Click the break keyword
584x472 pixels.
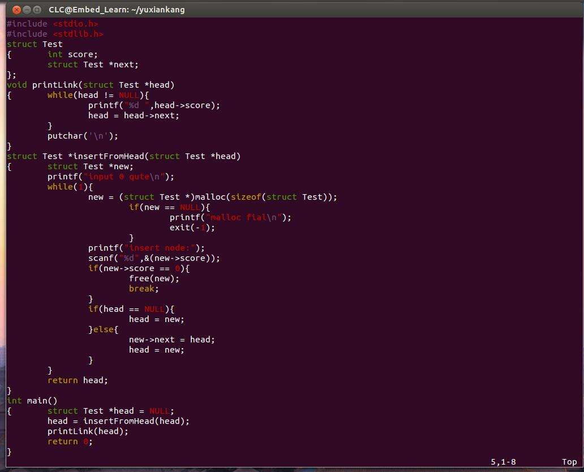coord(141,289)
